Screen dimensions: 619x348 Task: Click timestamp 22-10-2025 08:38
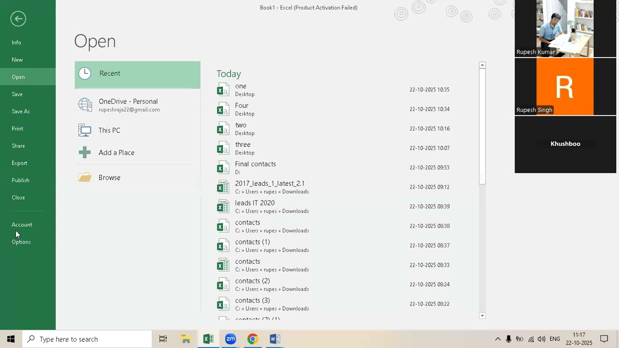429,226
